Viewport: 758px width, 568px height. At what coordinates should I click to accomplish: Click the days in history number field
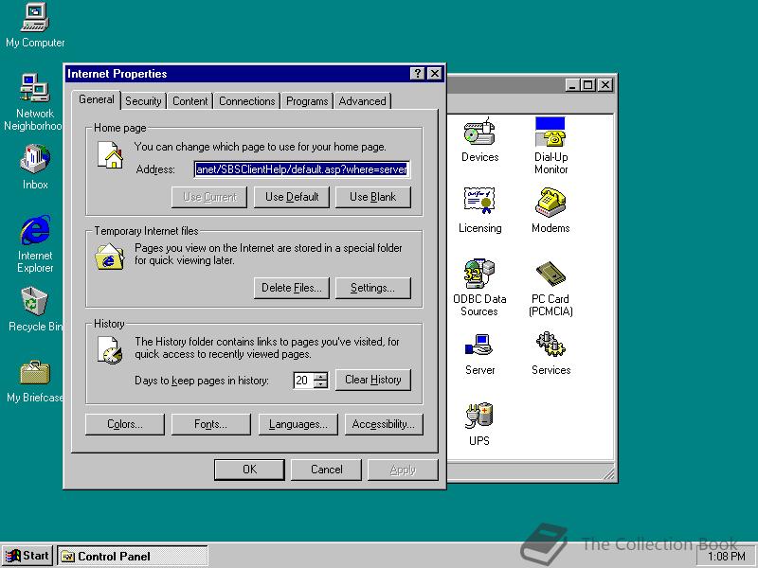pos(303,381)
